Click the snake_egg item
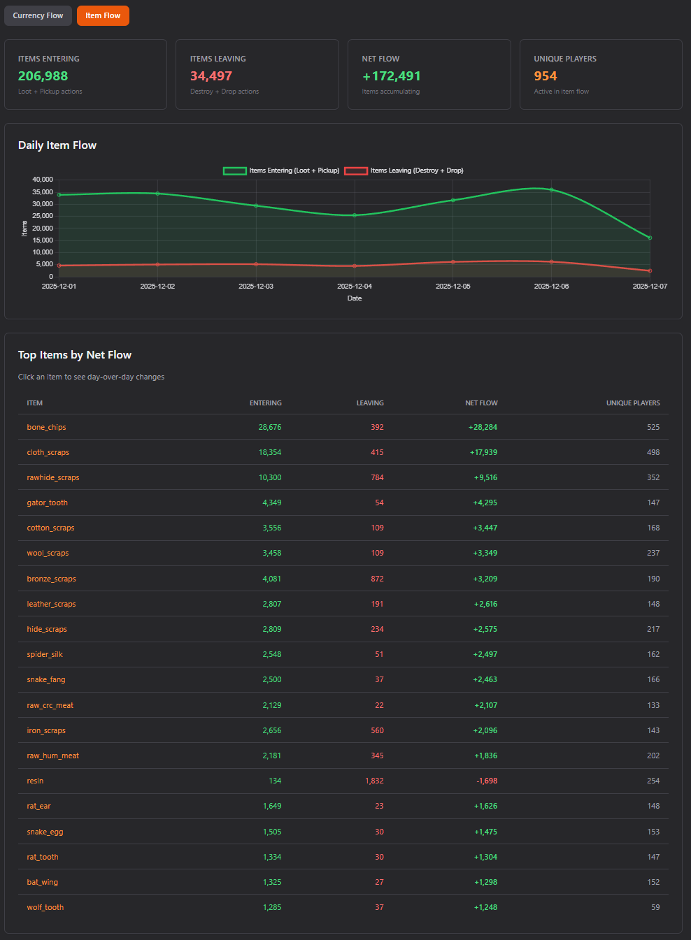691x940 pixels. [x=45, y=832]
